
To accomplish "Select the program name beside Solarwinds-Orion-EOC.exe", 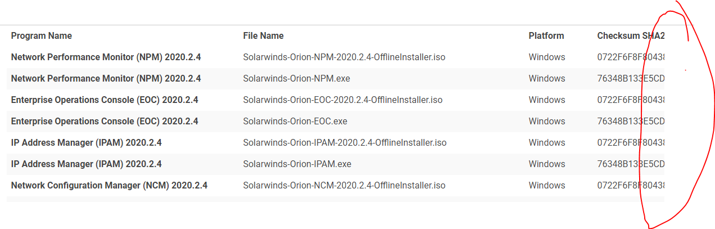I will [105, 122].
